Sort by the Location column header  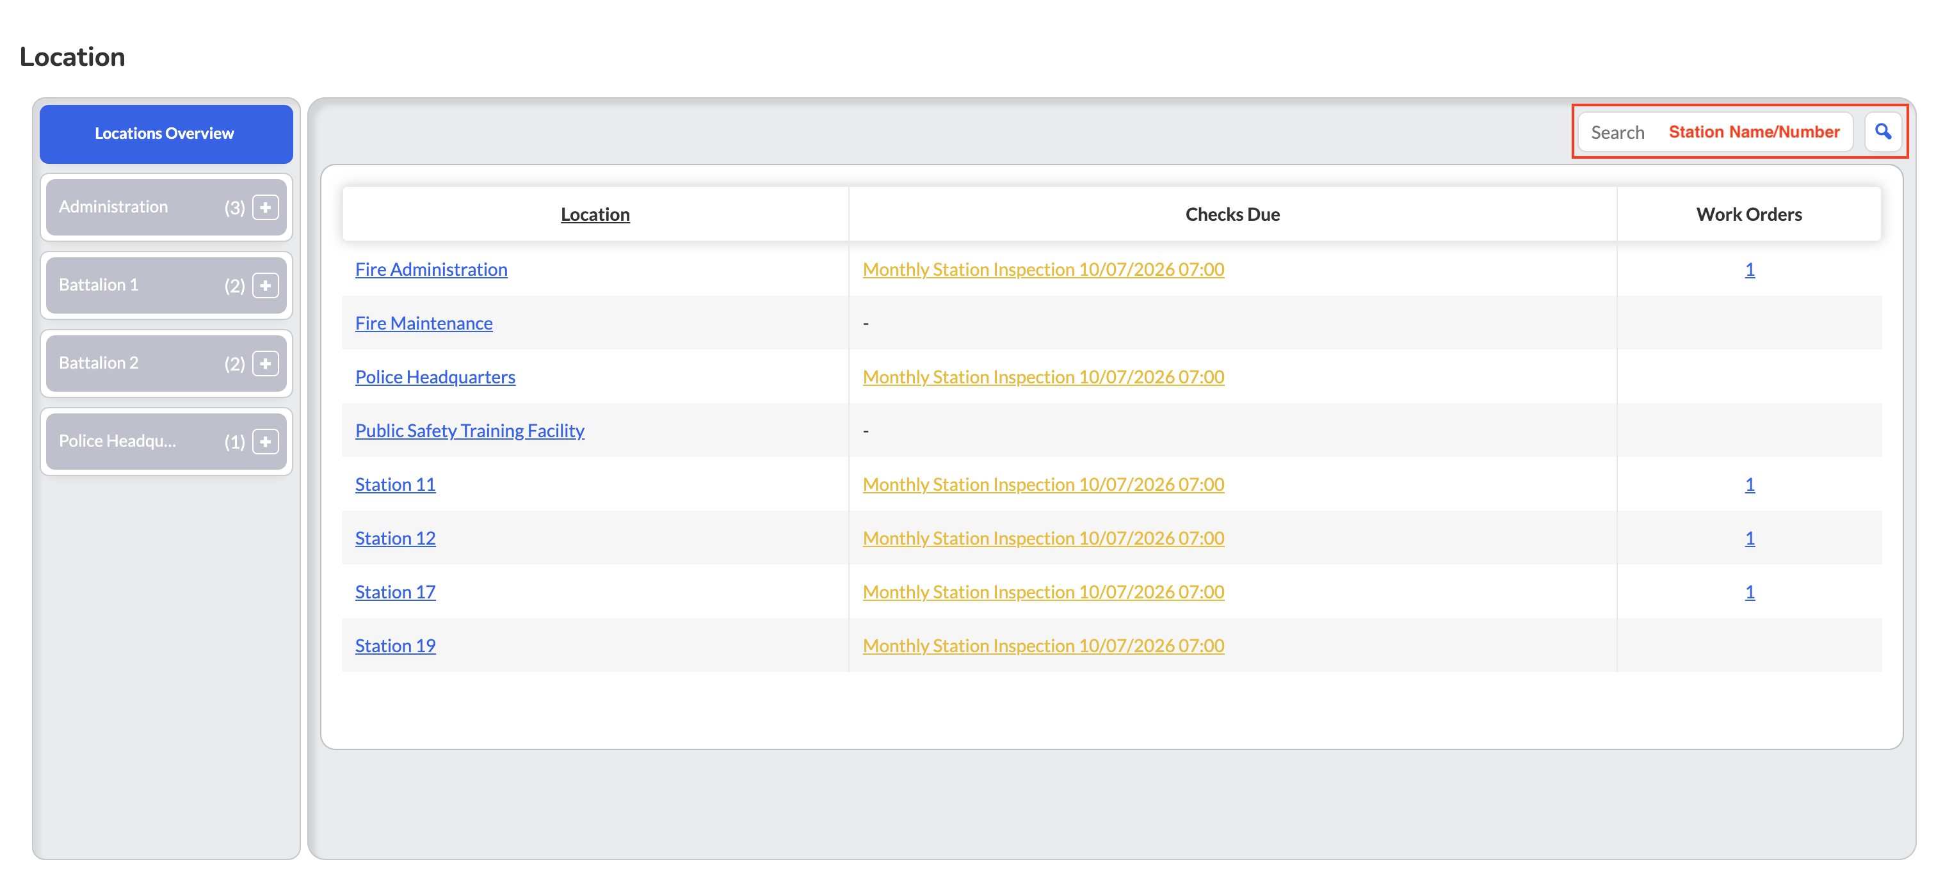(595, 214)
